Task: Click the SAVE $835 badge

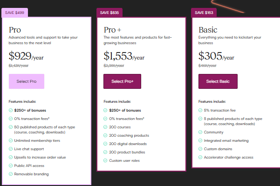Action: (x=110, y=13)
